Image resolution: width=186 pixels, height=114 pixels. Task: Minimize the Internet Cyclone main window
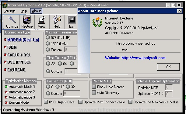[168, 5]
